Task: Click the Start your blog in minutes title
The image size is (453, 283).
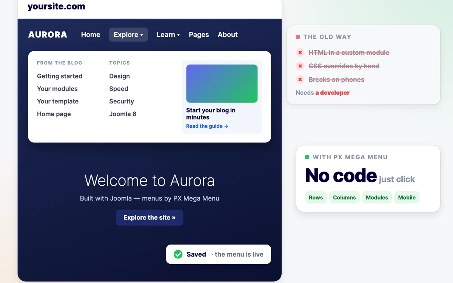Action: tap(211, 114)
